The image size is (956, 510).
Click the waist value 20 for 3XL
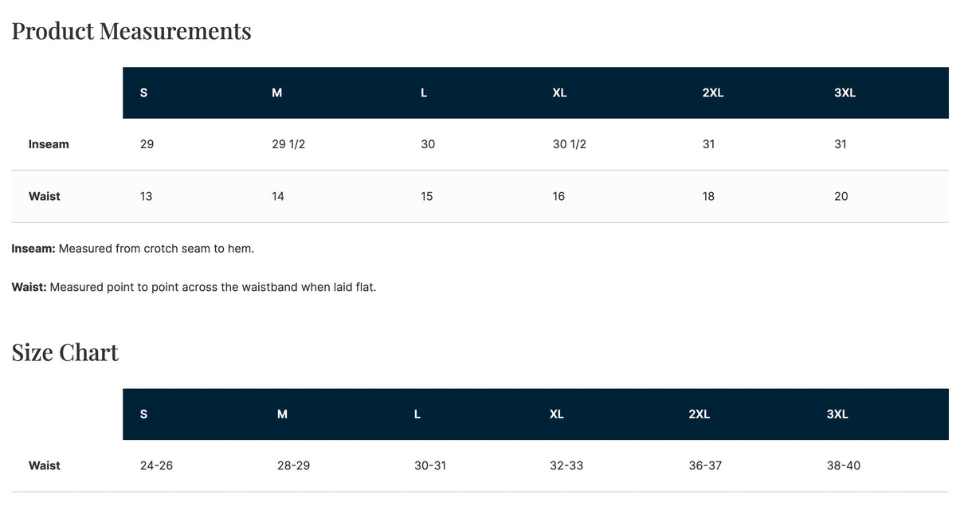(841, 196)
